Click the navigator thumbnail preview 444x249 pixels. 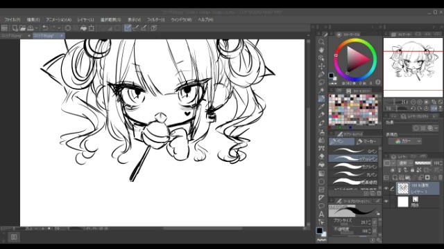tap(413, 67)
